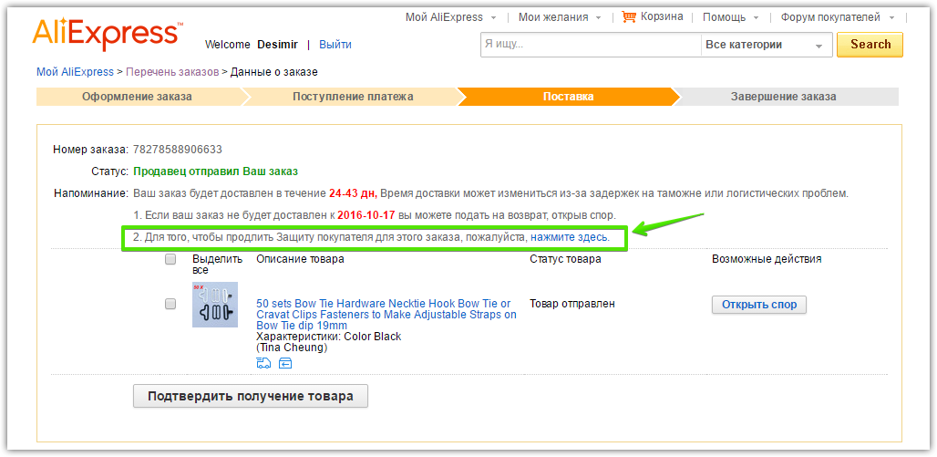Image resolution: width=937 pixels, height=457 pixels.
Task: Open the Все категории combo box
Action: click(x=766, y=45)
